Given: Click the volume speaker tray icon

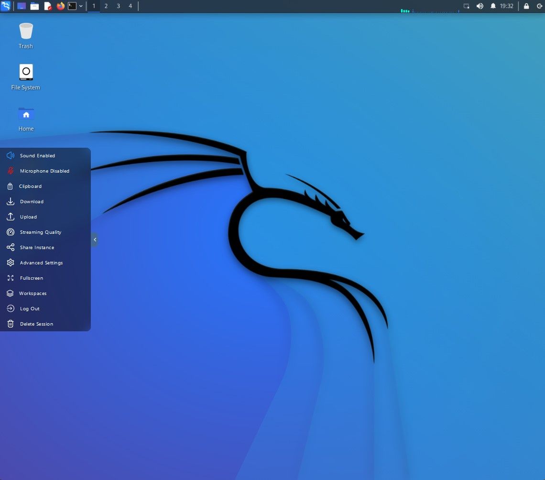Looking at the screenshot, I should (480, 6).
